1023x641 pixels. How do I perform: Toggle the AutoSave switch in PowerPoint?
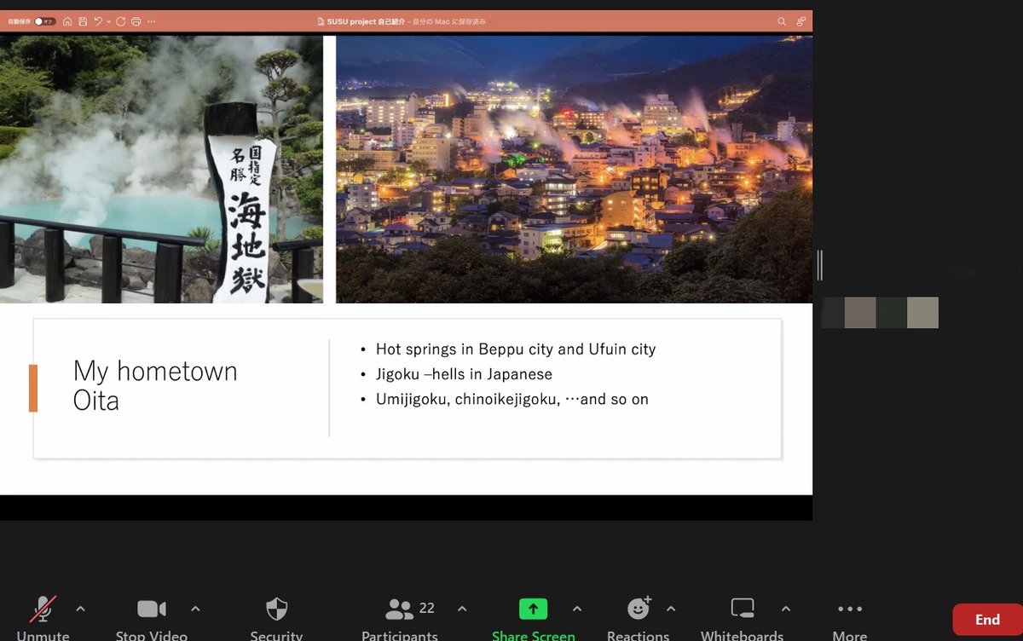coord(44,21)
